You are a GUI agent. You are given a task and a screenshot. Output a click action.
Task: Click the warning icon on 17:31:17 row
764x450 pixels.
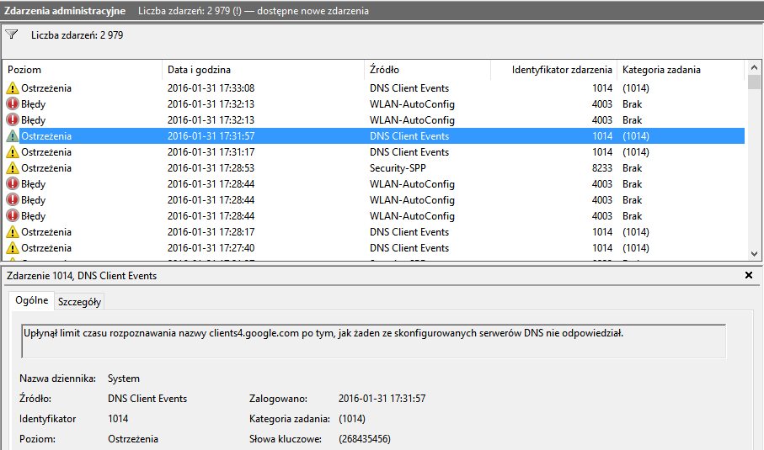click(x=13, y=152)
